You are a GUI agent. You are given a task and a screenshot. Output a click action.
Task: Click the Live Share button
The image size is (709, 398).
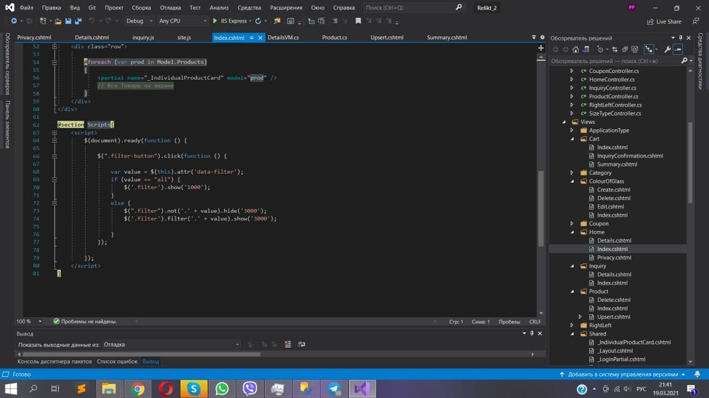click(x=664, y=22)
